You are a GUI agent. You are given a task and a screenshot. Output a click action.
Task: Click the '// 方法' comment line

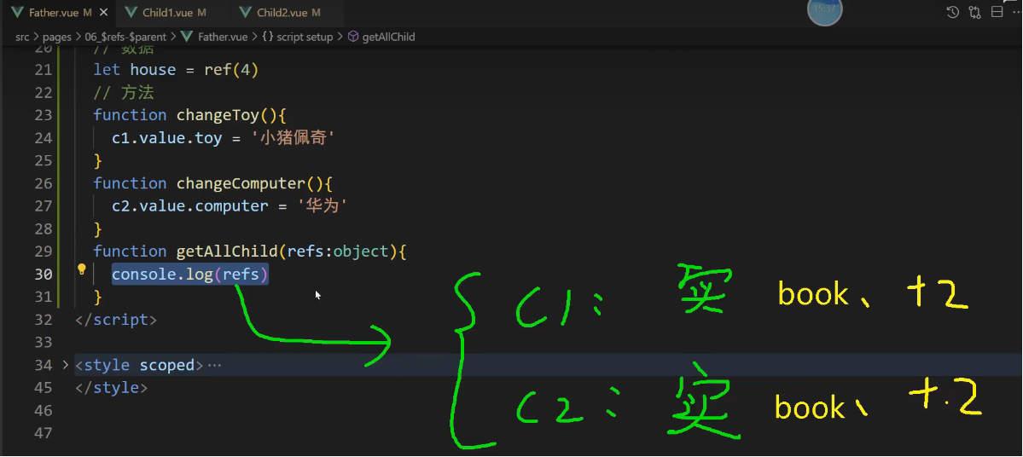pos(124,93)
